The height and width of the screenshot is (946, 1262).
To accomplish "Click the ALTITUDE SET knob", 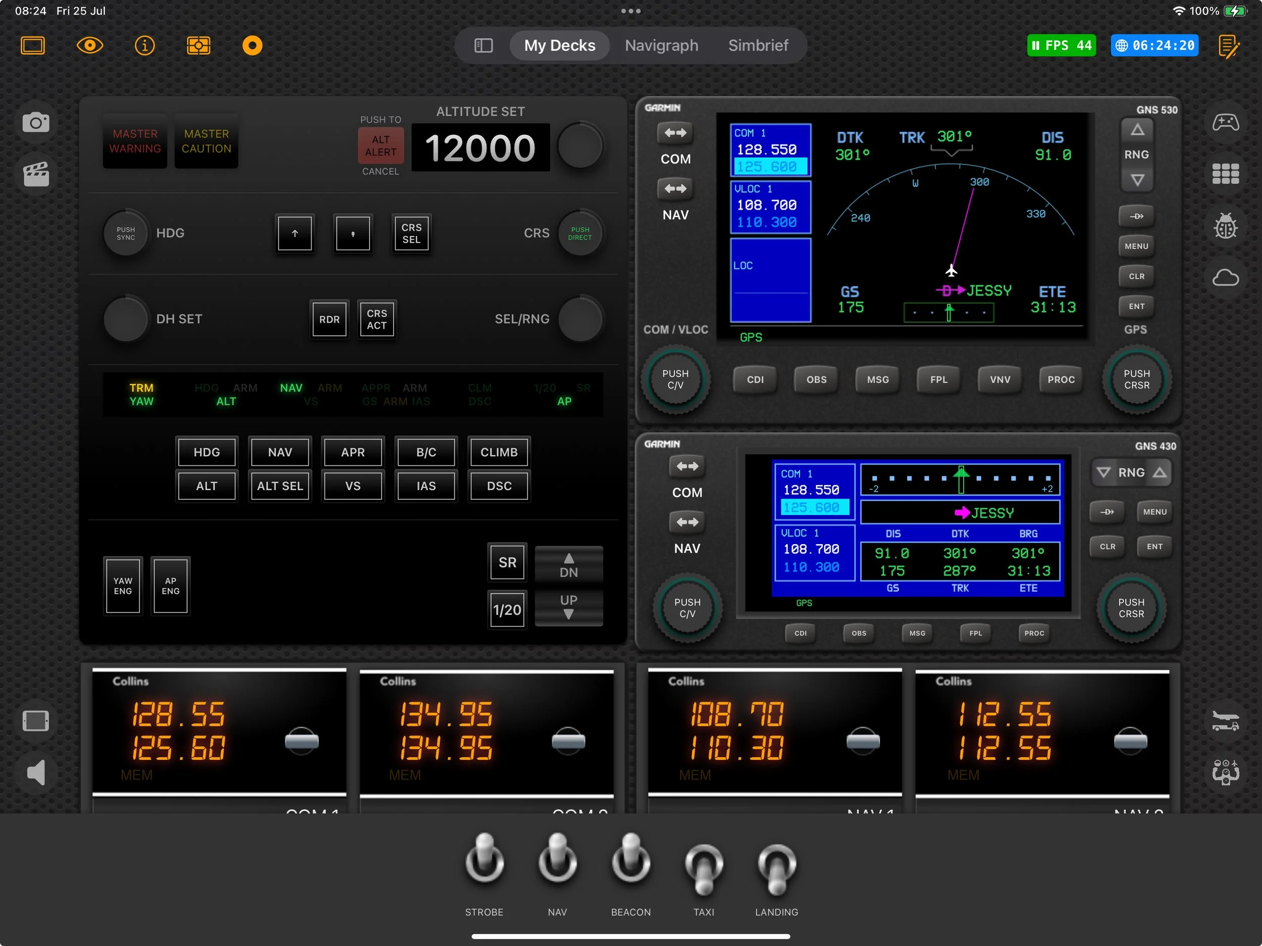I will pos(580,145).
